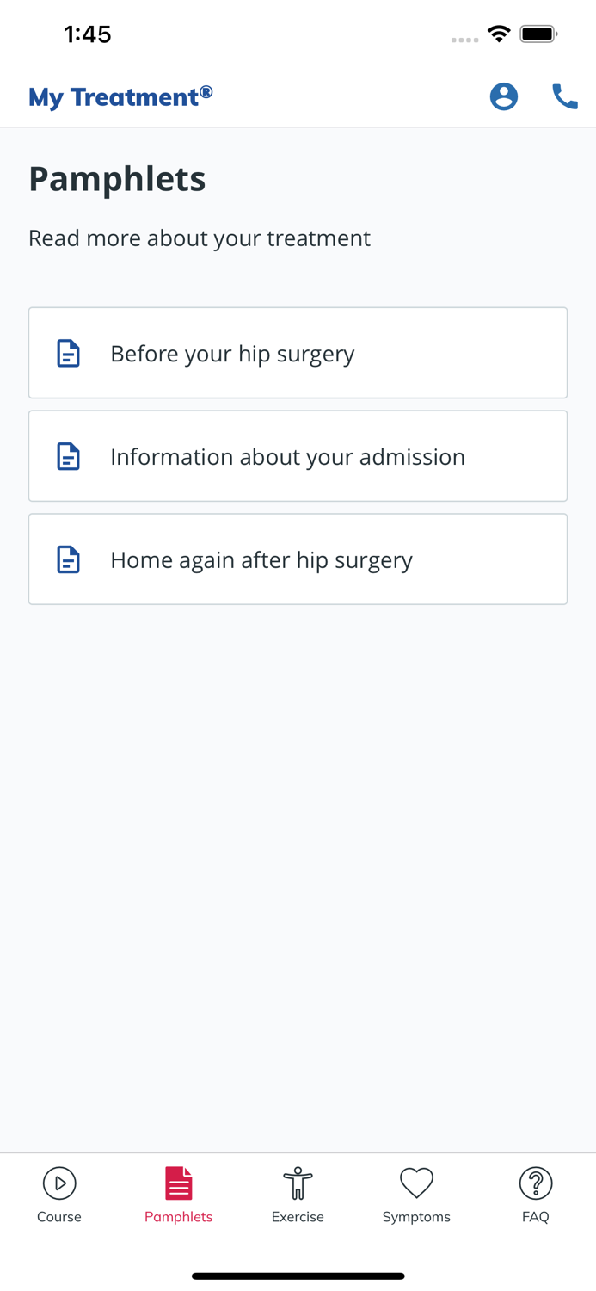Click the document icon beside Before your hip surgery
596x1291 pixels.
pos(68,353)
